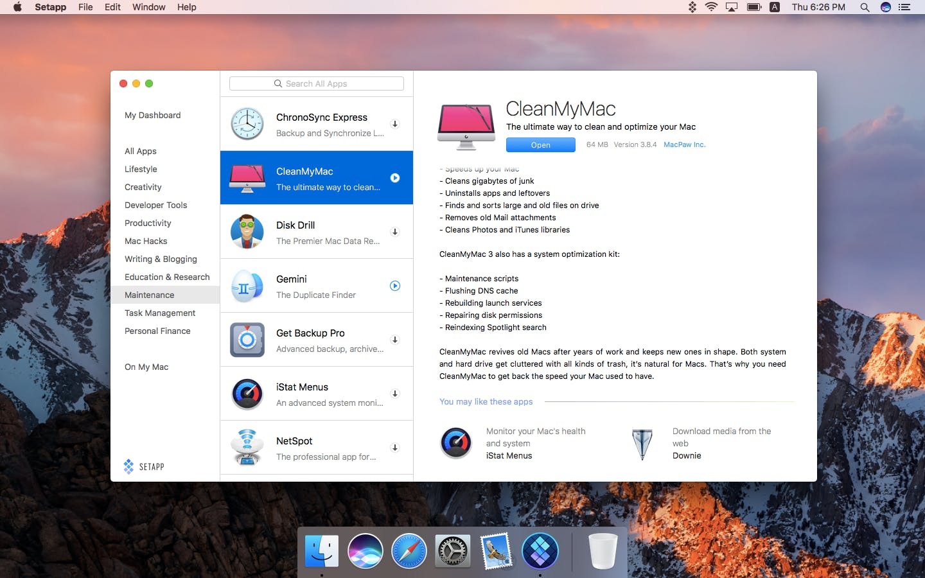Image resolution: width=925 pixels, height=578 pixels.
Task: Click the blue Open button for CleanMyMac
Action: (x=541, y=145)
